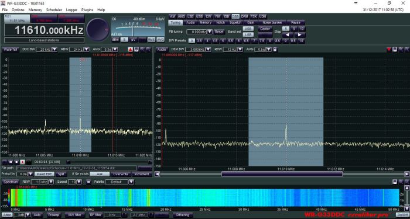Open the File menu

tap(5, 10)
